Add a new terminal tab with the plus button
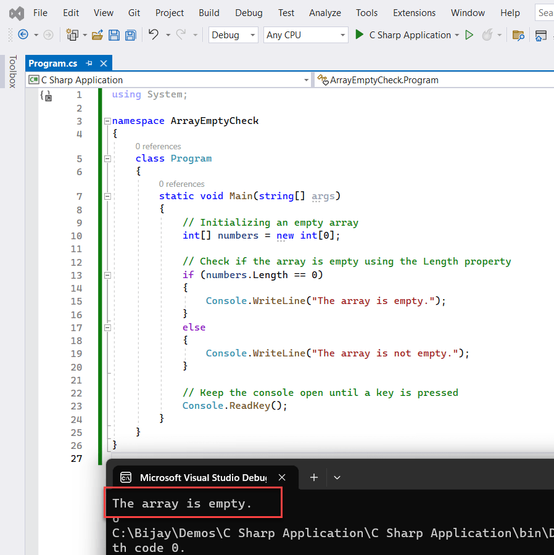554x555 pixels. pos(313,477)
